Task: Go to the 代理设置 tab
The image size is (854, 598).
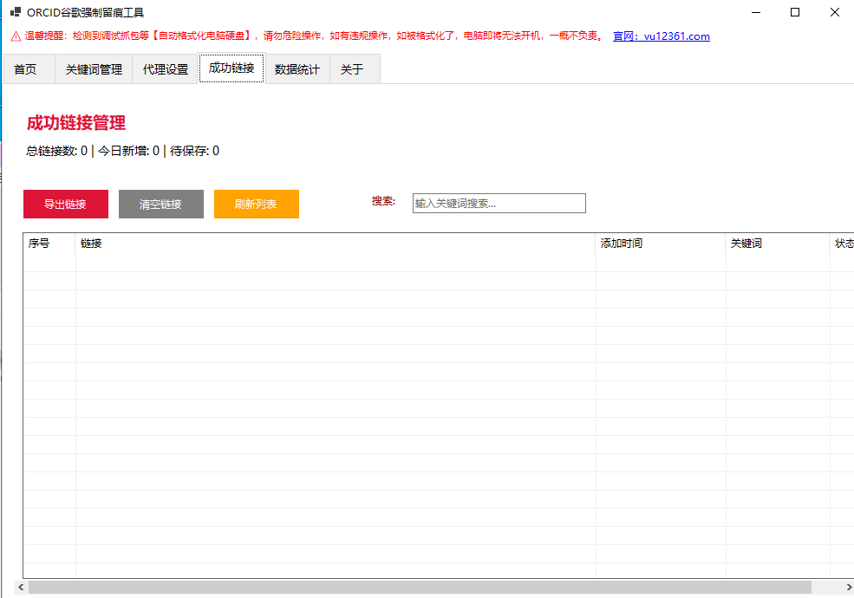Action: [165, 69]
